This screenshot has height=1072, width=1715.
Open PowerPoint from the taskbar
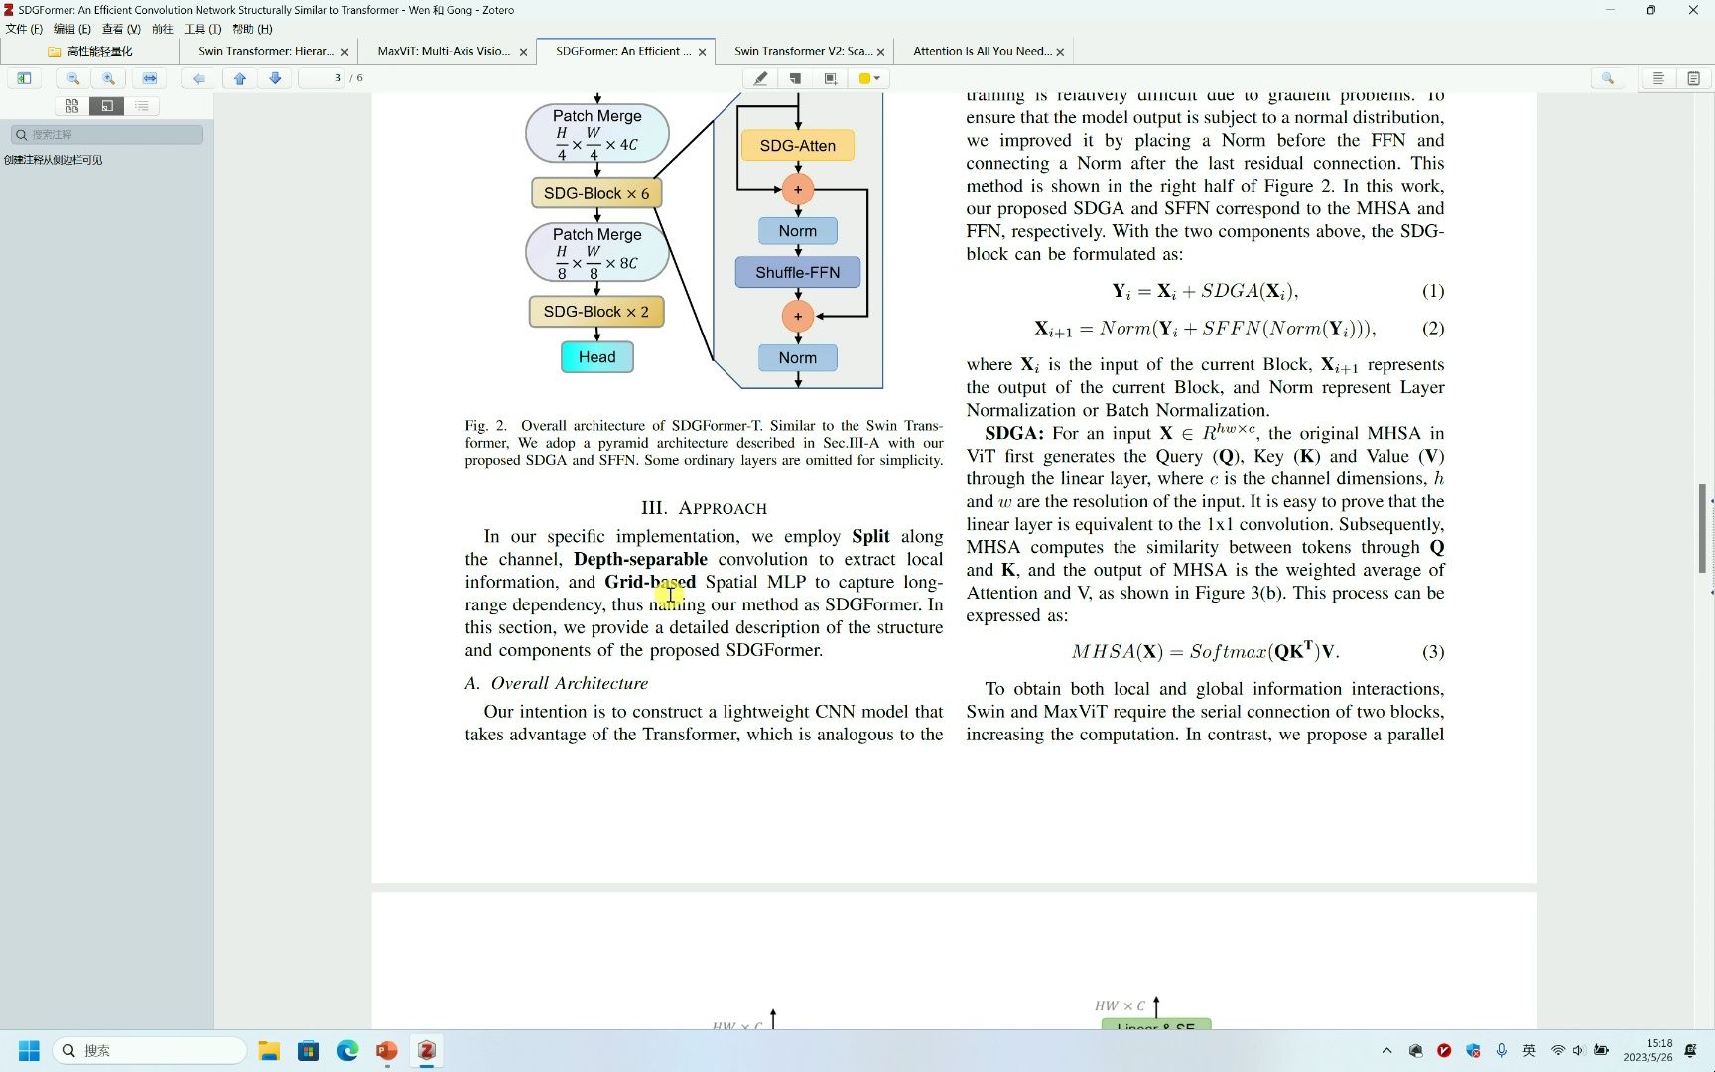387,1050
